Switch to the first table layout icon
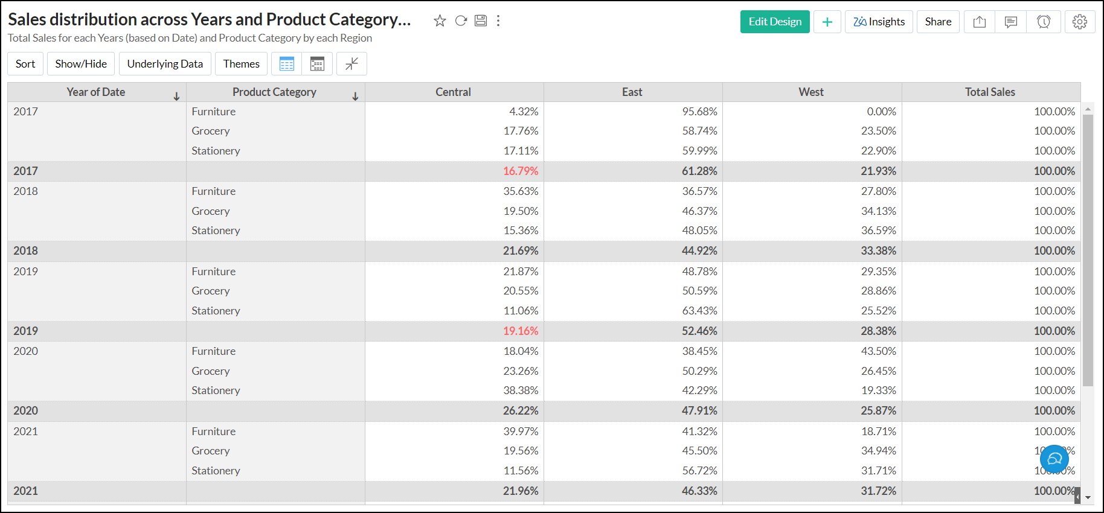The width and height of the screenshot is (1104, 513). [x=287, y=64]
